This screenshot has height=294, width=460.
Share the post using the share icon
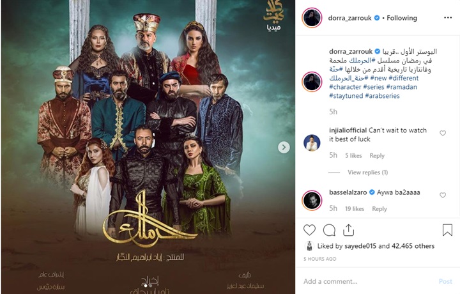pos(349,230)
